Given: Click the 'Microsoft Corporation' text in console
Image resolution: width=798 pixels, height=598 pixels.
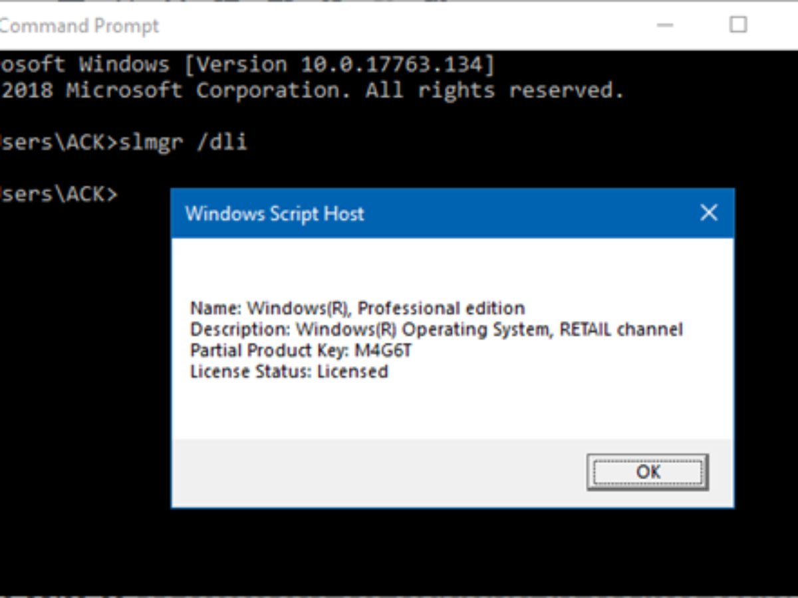Looking at the screenshot, I should tap(208, 90).
